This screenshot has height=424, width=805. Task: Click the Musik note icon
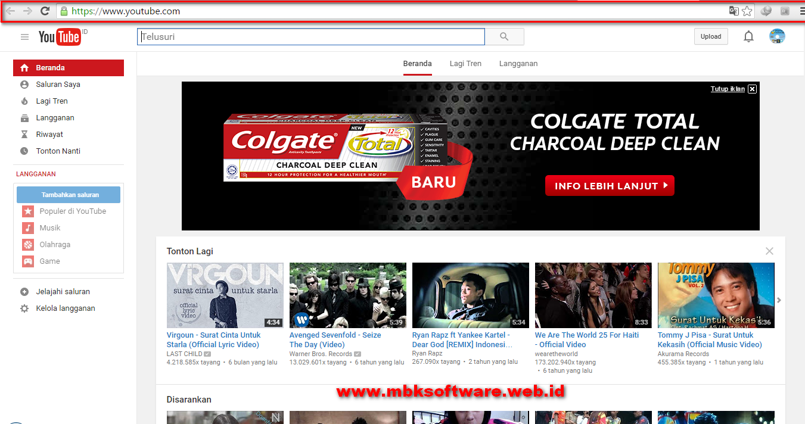point(28,228)
